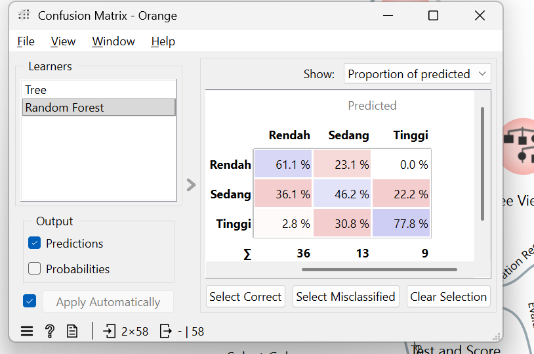Screen dimensions: 534x354
Task: Expand the learners panel with the chevron
Action: pos(191,185)
